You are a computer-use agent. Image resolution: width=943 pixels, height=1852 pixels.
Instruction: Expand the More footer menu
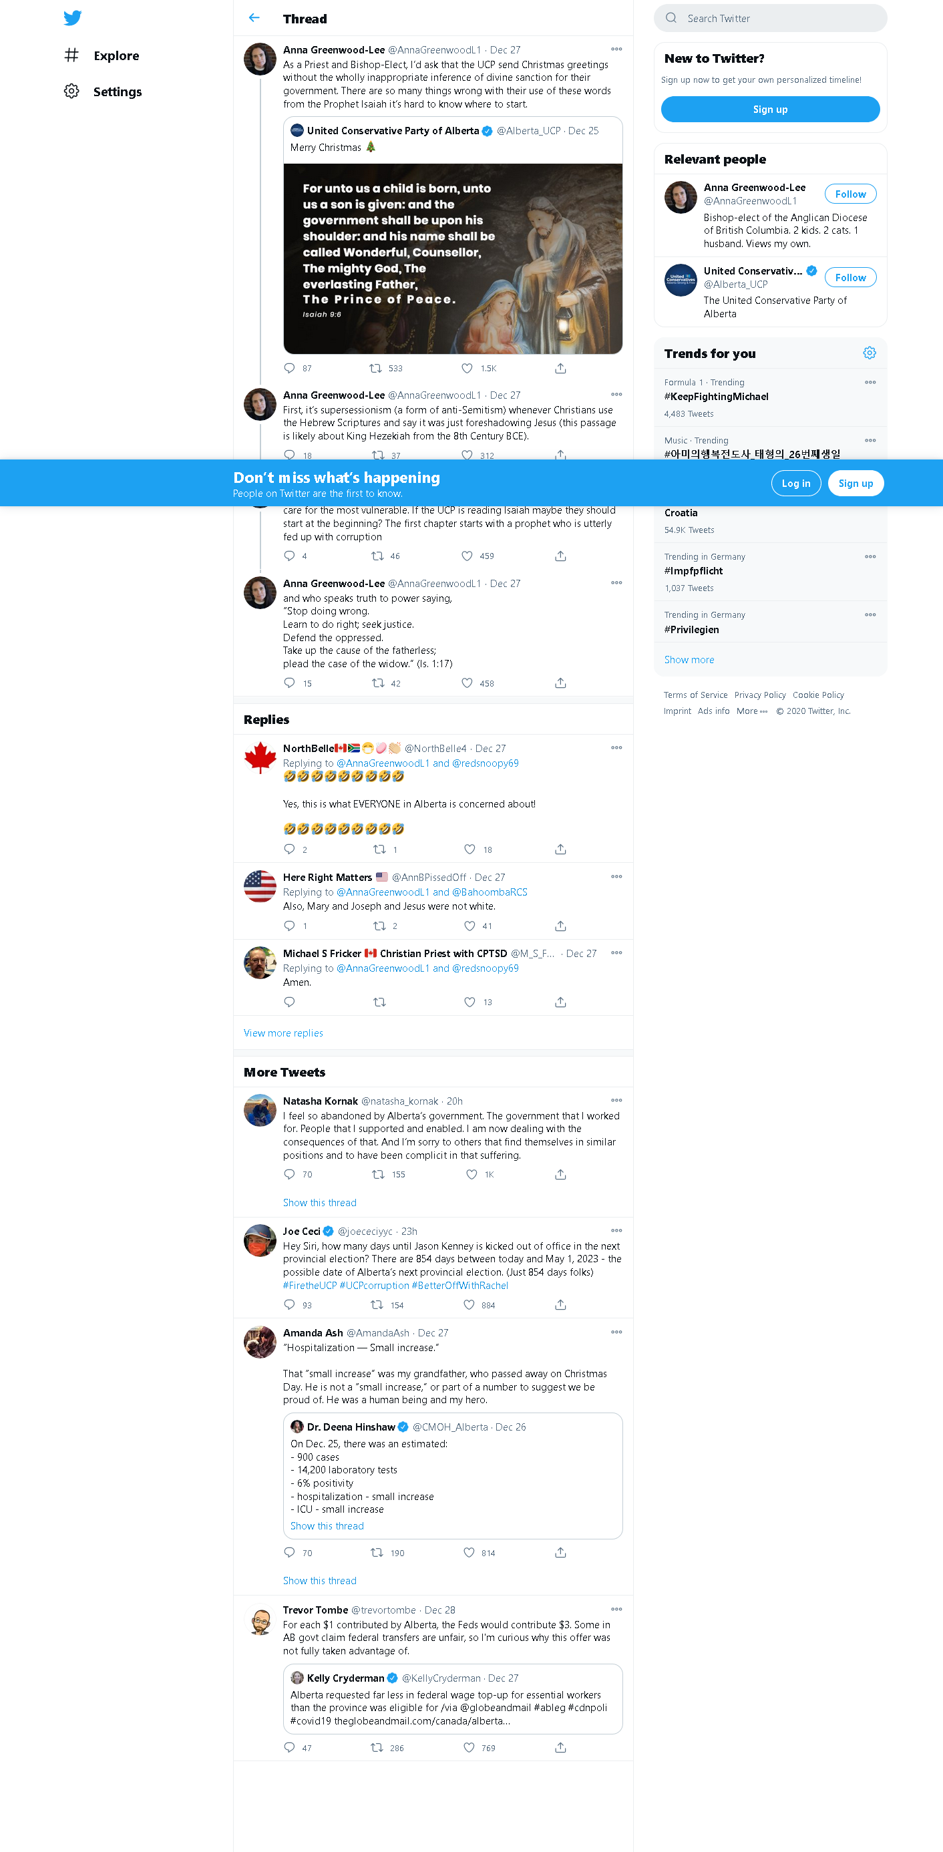coord(752,711)
